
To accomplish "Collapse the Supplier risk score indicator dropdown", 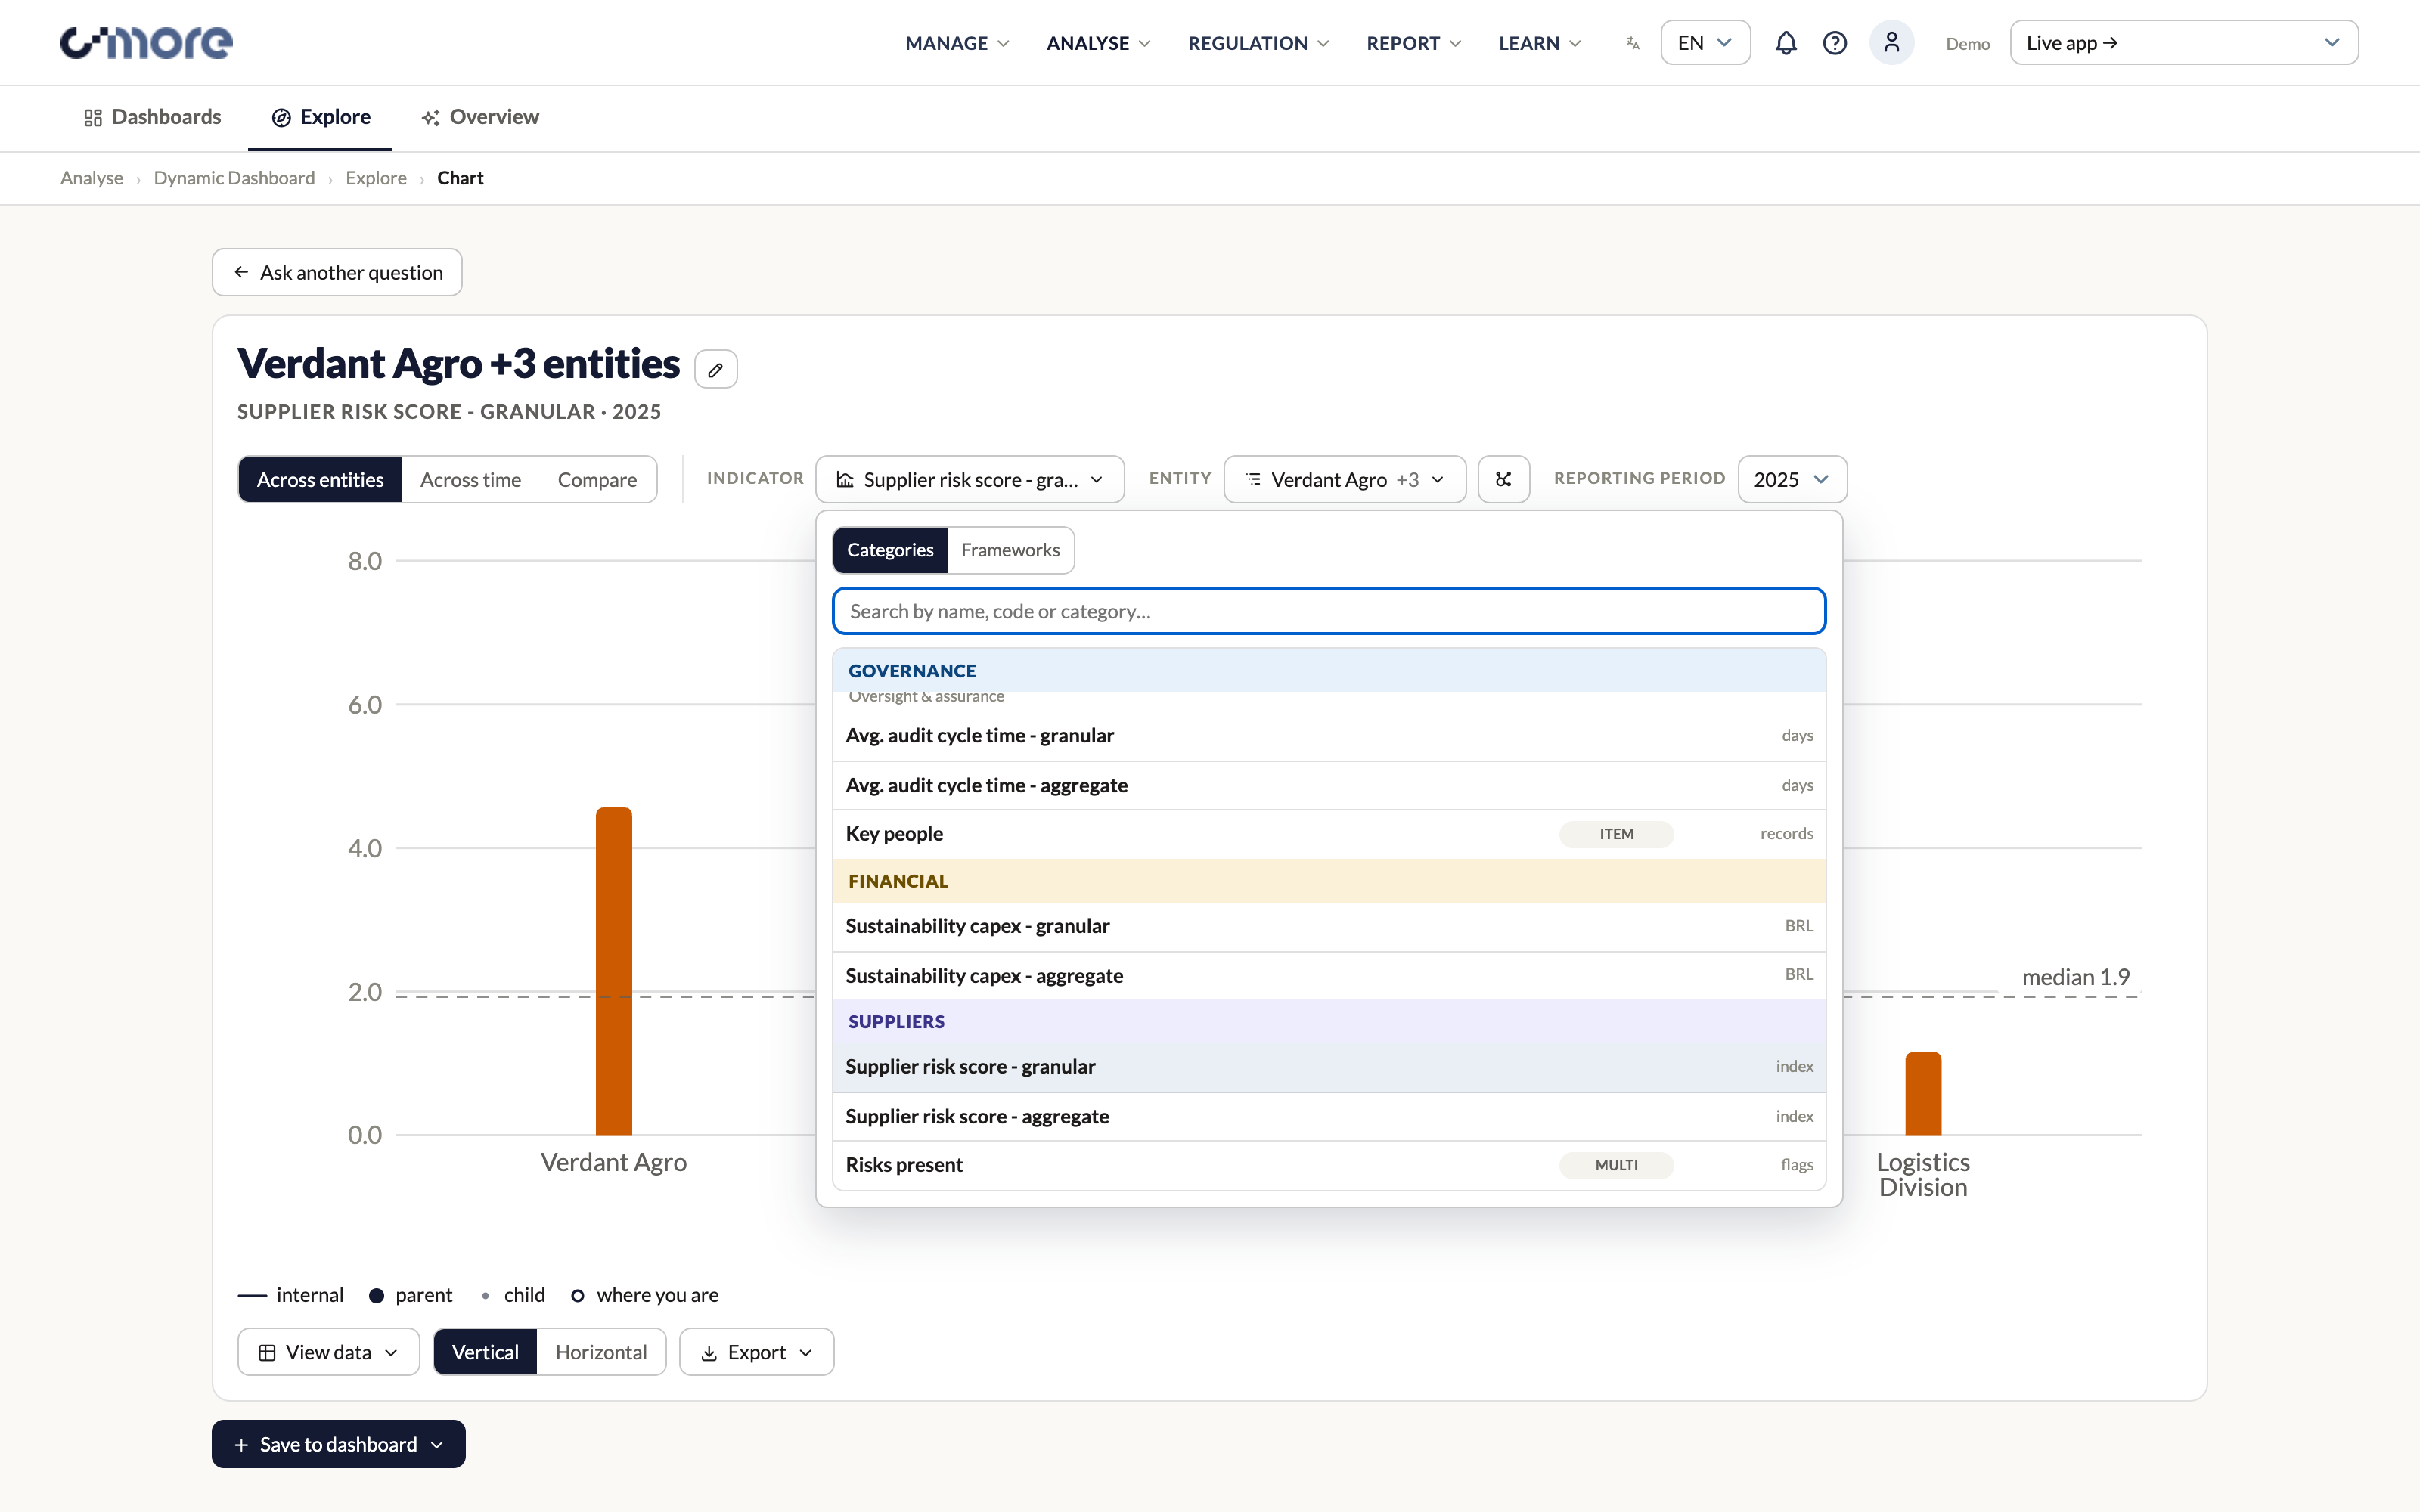I will [970, 479].
